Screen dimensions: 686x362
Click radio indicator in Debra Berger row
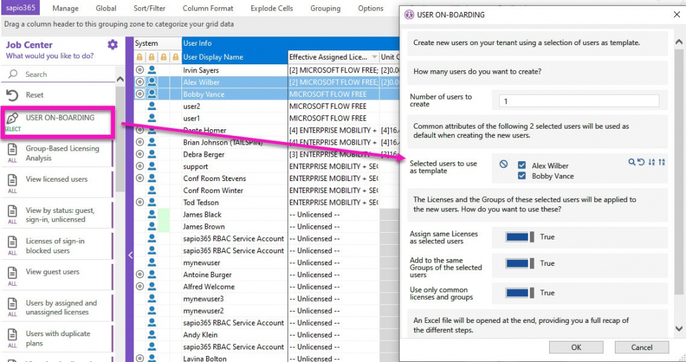coord(140,154)
